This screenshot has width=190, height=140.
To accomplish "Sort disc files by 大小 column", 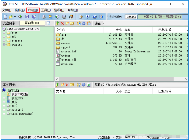I will point(114,30).
